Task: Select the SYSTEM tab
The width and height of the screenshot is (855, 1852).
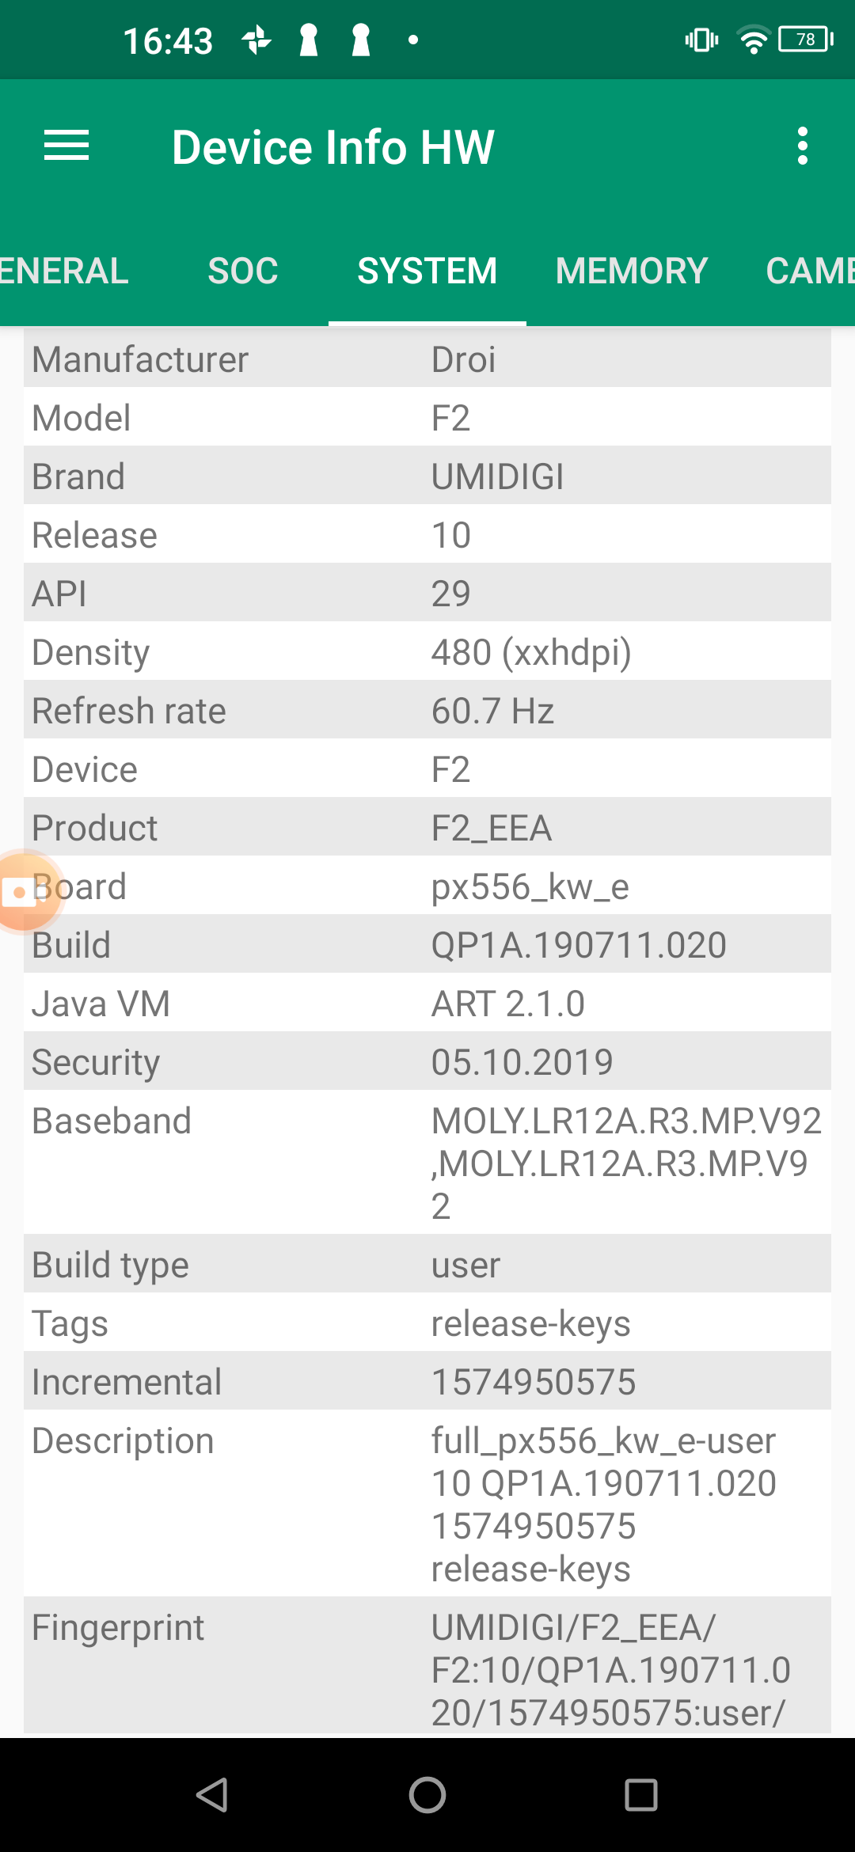Action: 427,271
